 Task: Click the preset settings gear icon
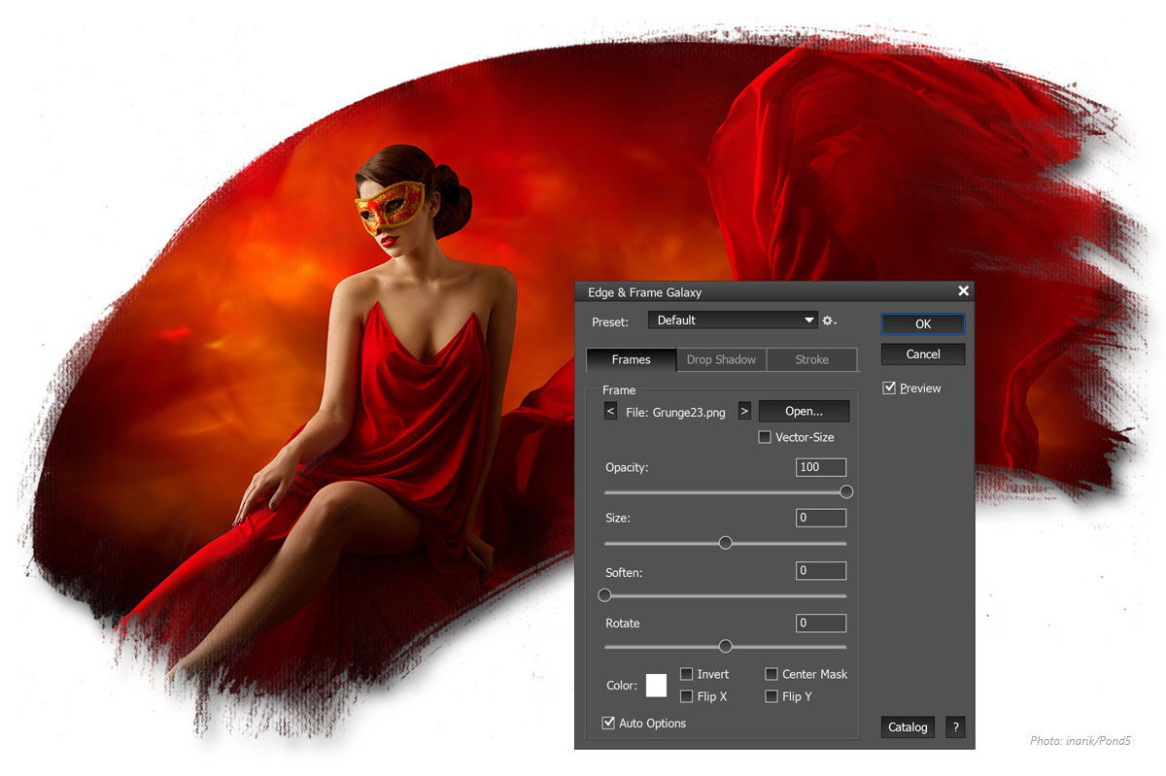point(829,321)
